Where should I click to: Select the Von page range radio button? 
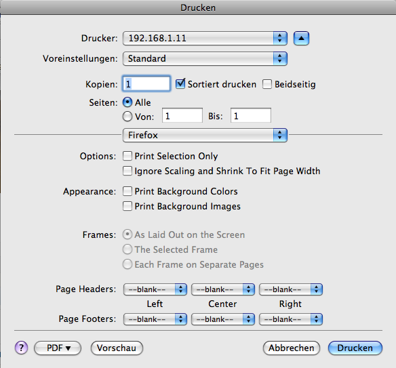(x=127, y=117)
